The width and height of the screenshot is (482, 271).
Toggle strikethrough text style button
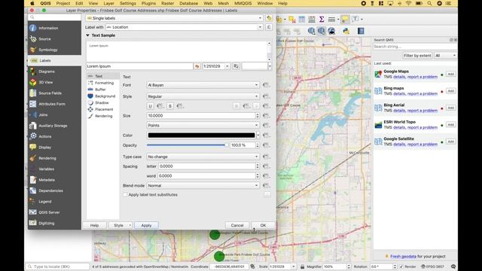[170, 106]
